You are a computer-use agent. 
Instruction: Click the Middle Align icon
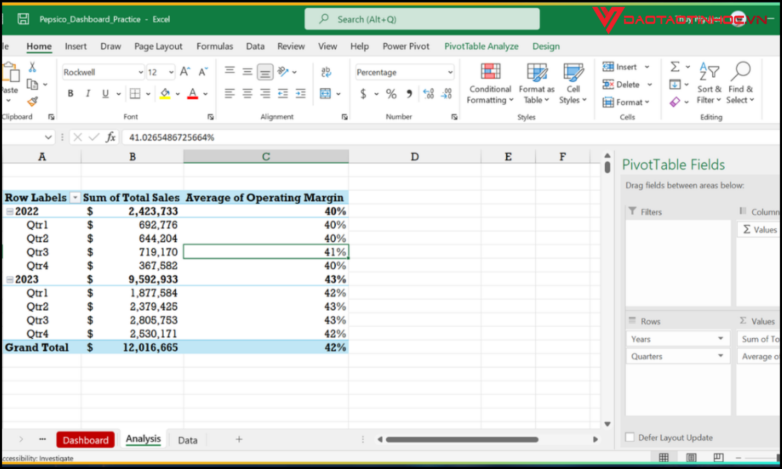coord(247,71)
